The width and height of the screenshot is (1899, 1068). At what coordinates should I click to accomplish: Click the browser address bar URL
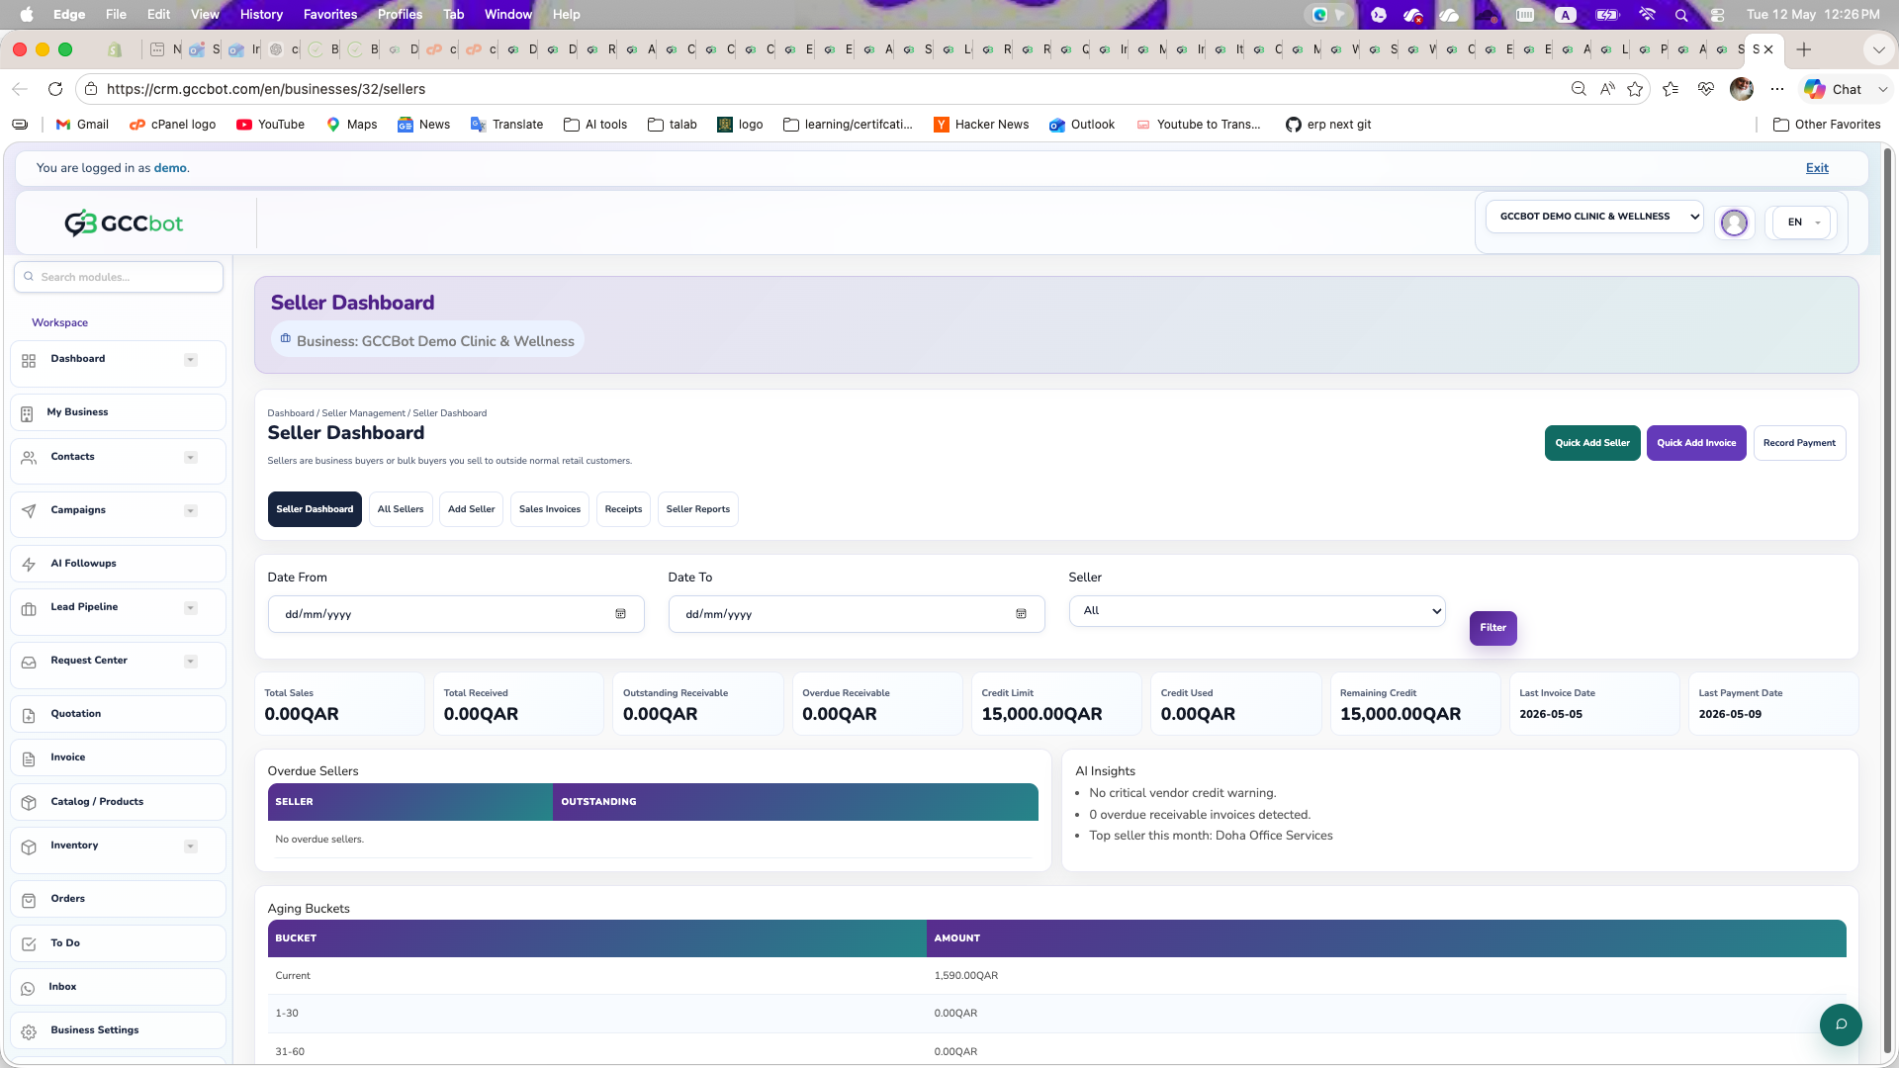[266, 89]
